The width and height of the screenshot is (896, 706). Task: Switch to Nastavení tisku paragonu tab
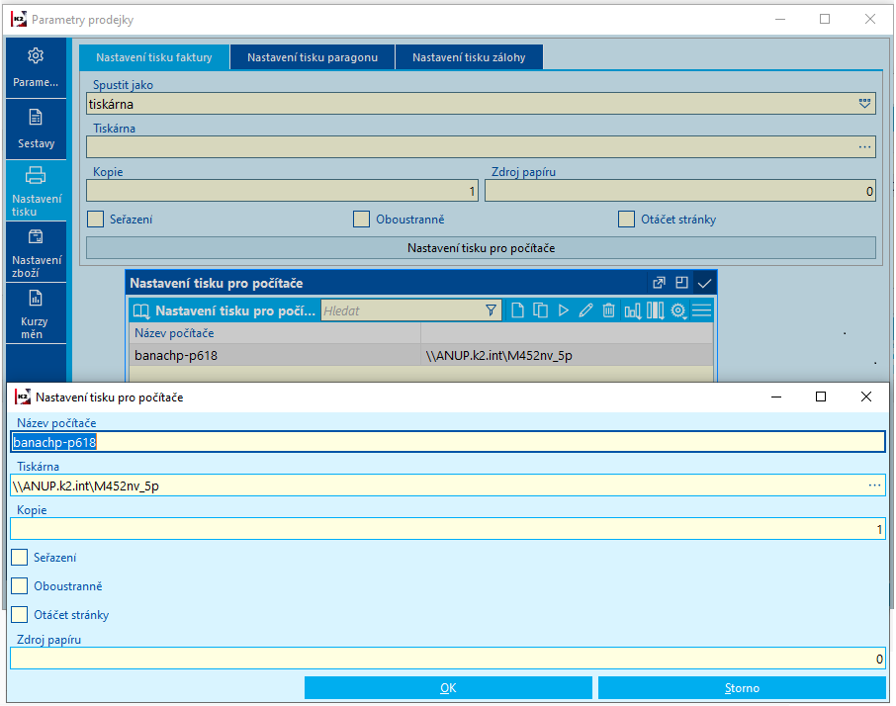pos(312,57)
